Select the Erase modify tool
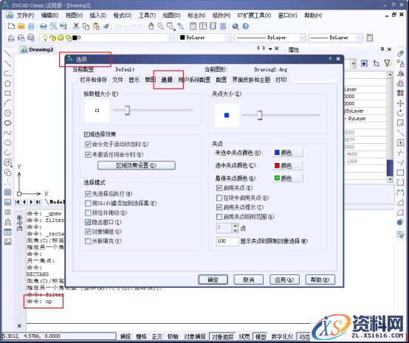The height and width of the screenshot is (343, 409). click(x=400, y=54)
